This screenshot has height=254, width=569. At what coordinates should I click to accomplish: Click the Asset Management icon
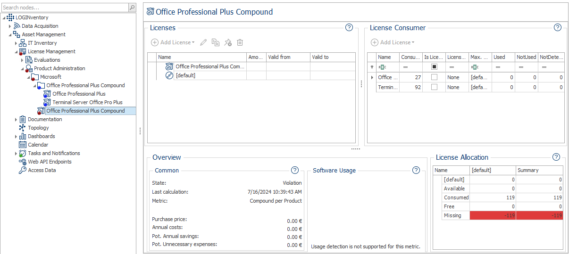[17, 34]
